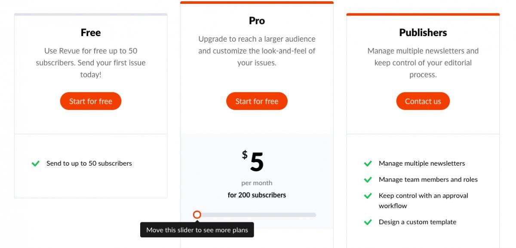Click the Pro plan subscriber slider handle
Screen dimensions: 516x248
(x=197, y=215)
